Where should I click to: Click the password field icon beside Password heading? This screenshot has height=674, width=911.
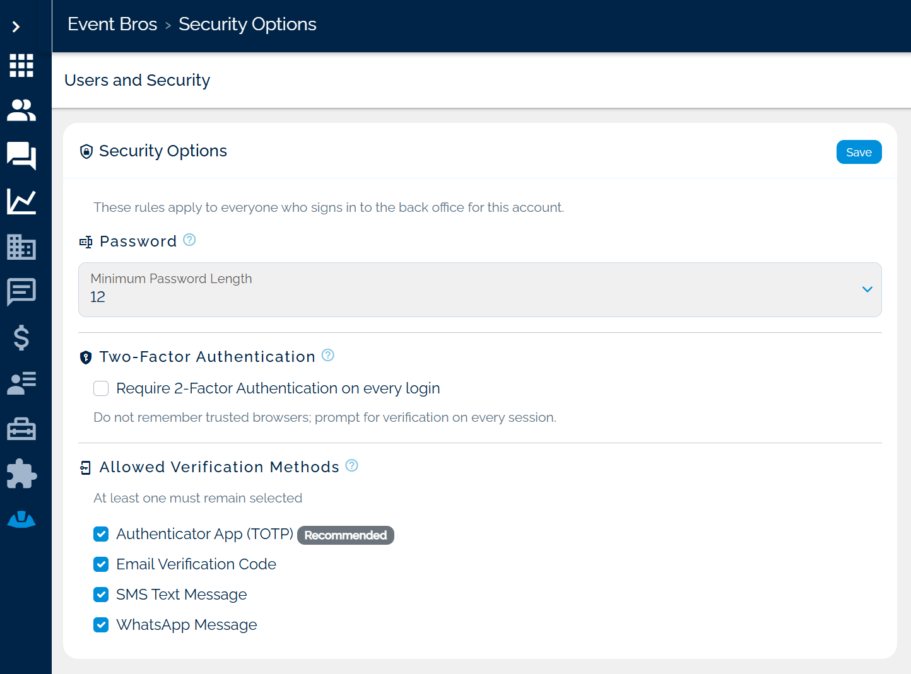tap(86, 242)
